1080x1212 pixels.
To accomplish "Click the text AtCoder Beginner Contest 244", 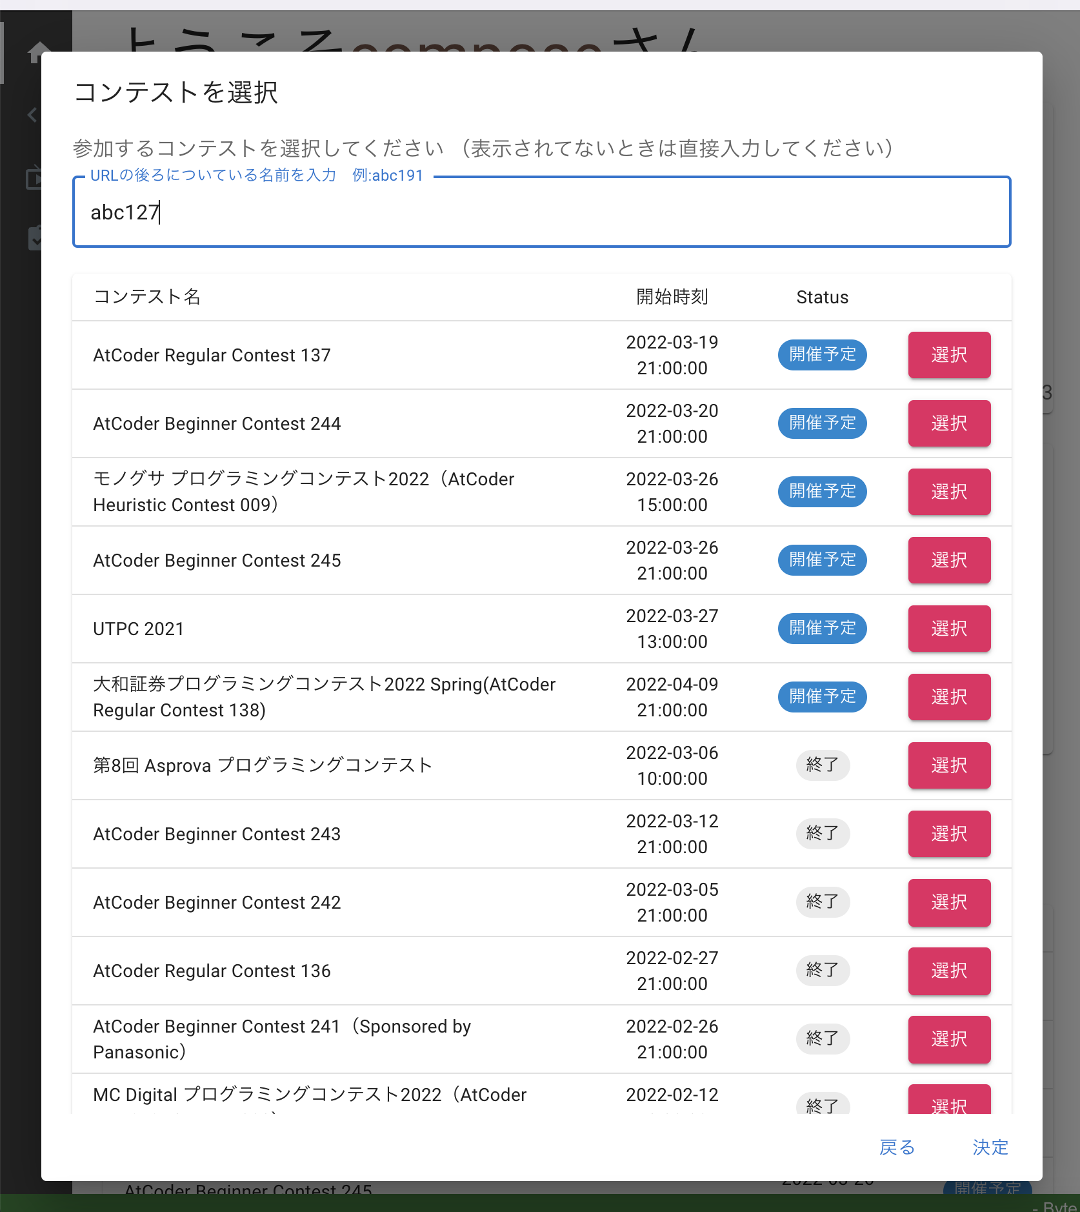I will [217, 423].
